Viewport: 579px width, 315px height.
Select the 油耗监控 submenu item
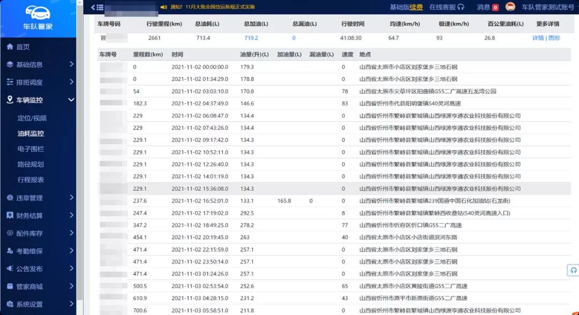pos(31,133)
